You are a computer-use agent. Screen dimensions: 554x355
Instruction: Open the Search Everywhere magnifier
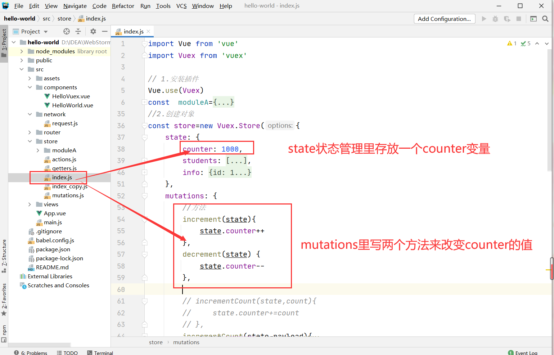pyautogui.click(x=545, y=19)
